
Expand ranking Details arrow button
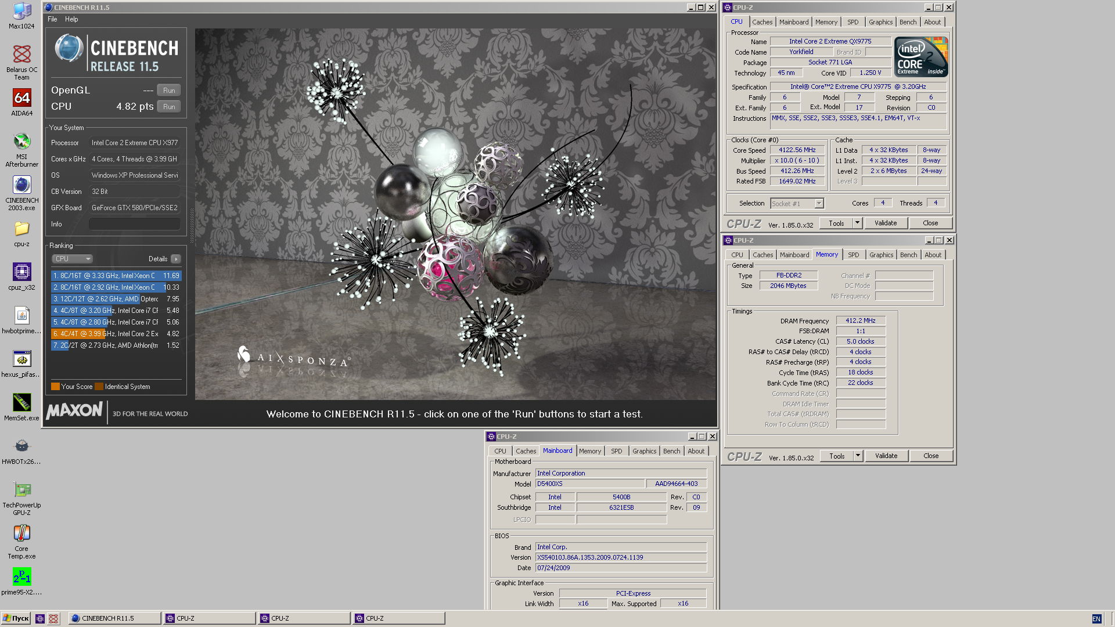(176, 259)
